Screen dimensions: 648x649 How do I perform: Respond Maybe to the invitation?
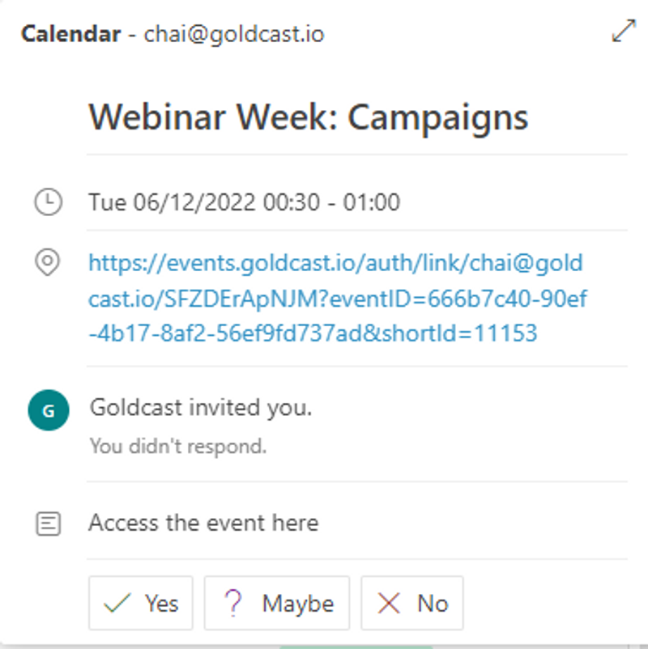[277, 604]
